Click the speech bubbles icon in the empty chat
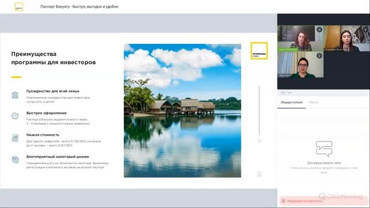The height and width of the screenshot is (208, 370). pos(324,149)
